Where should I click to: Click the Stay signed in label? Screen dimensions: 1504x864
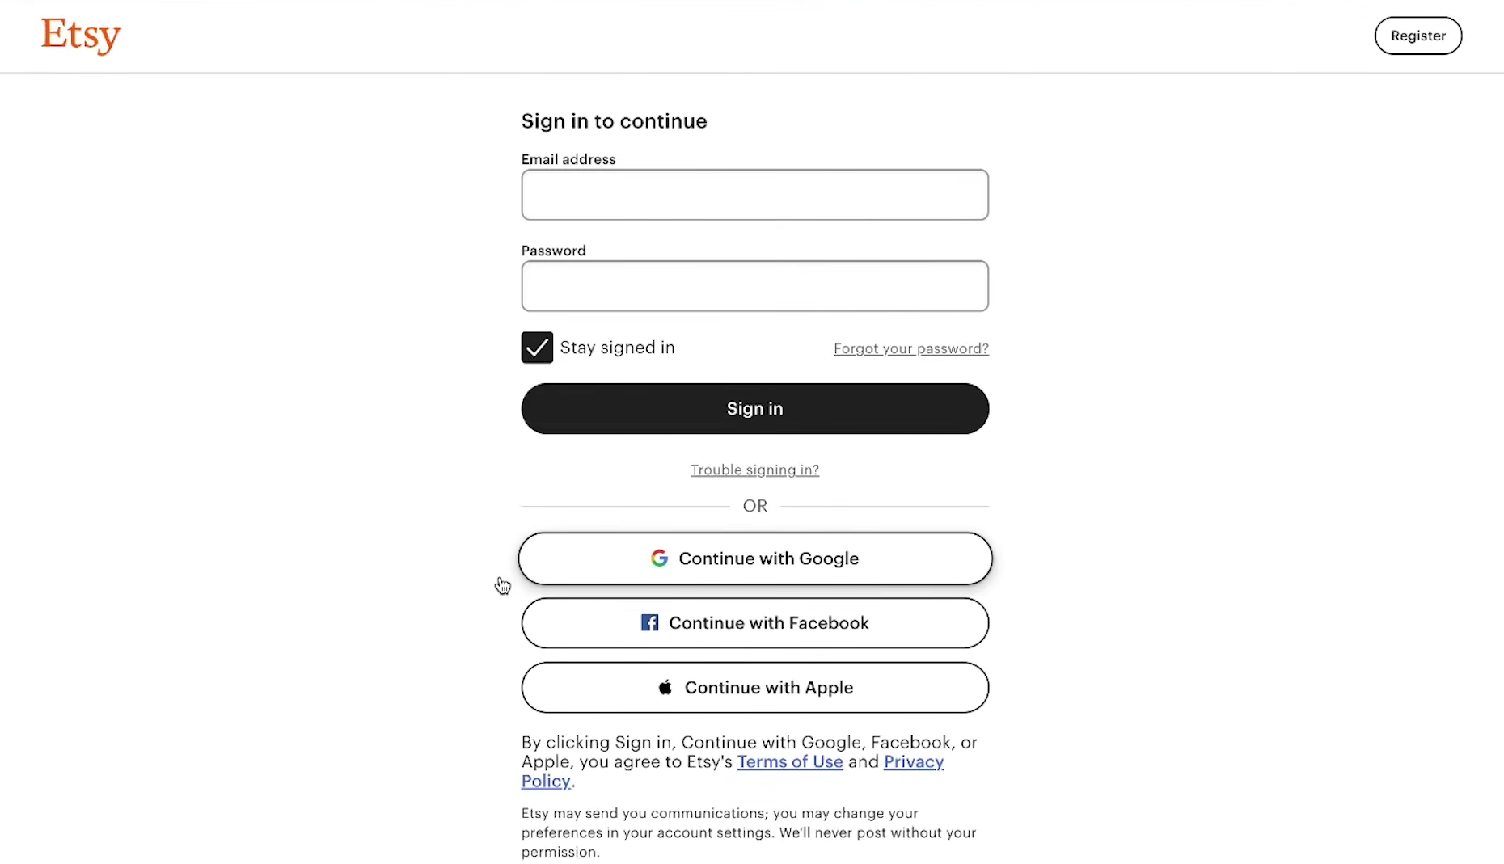coord(617,348)
